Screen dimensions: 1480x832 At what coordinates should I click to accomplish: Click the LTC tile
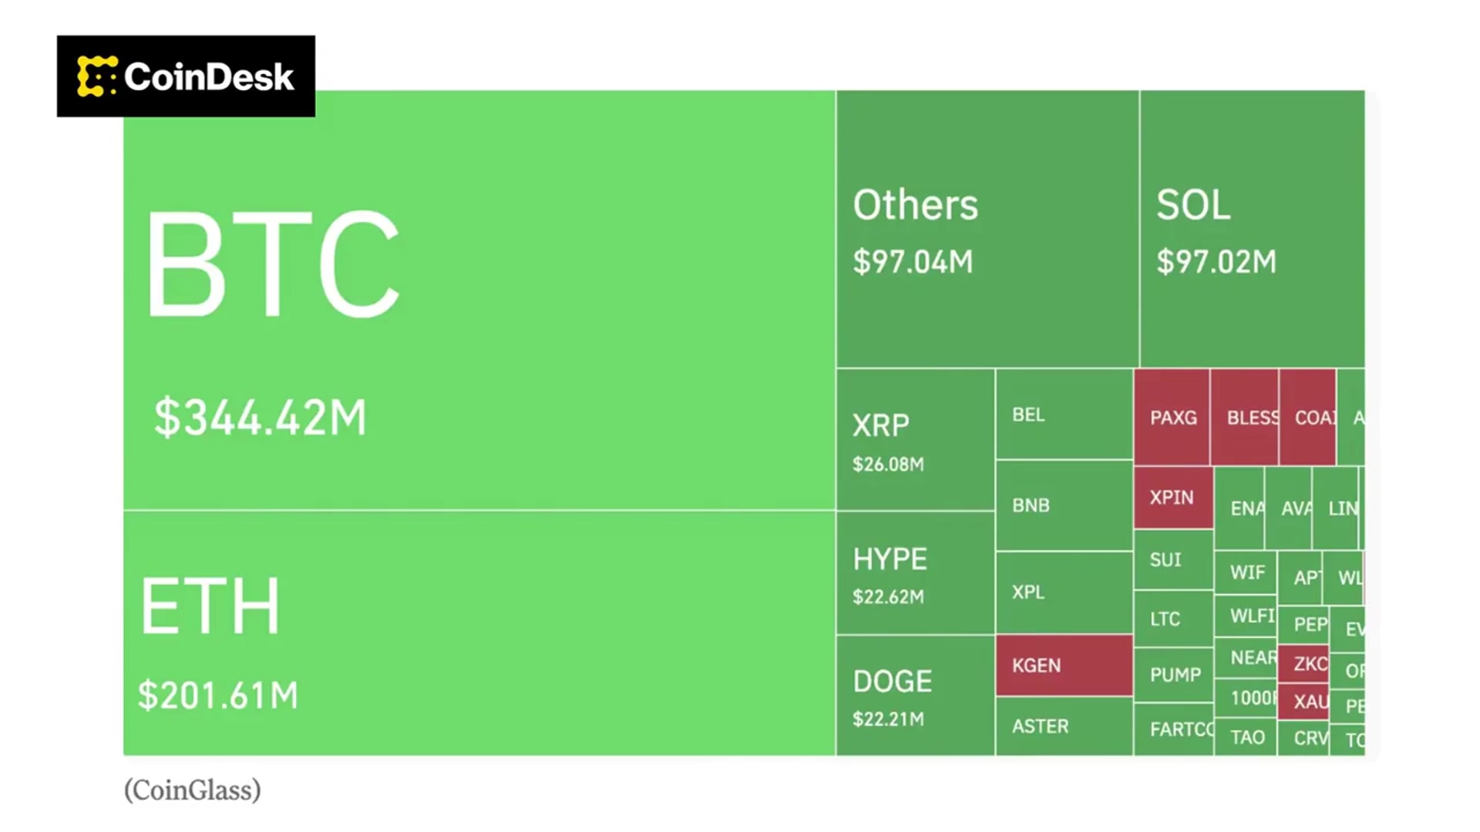[1172, 619]
